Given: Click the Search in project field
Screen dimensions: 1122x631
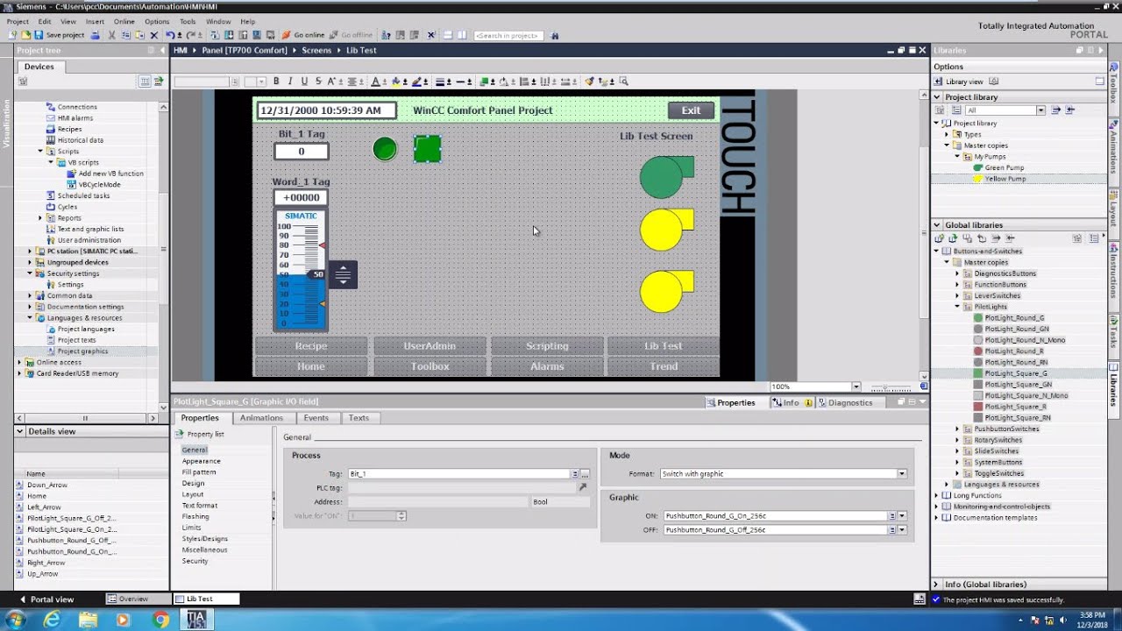Looking at the screenshot, I should click(508, 35).
